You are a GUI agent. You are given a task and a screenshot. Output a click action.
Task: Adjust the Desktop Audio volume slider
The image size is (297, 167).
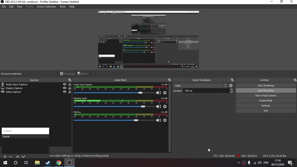click(143, 107)
